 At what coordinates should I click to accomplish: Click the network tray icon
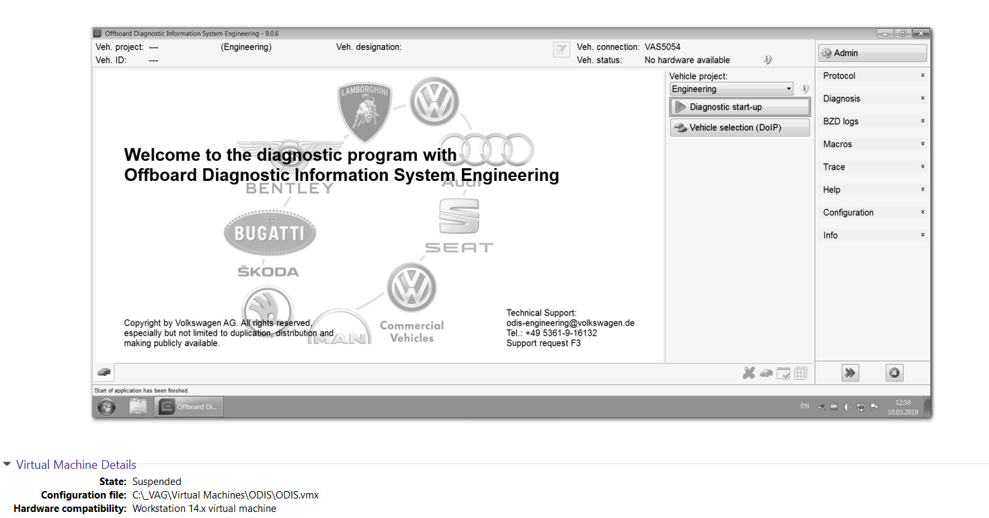pos(861,406)
